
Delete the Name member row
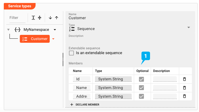[184, 88]
